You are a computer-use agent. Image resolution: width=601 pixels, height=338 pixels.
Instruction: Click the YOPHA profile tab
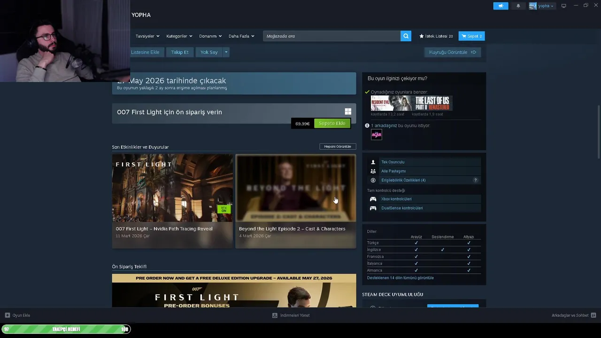pyautogui.click(x=141, y=15)
